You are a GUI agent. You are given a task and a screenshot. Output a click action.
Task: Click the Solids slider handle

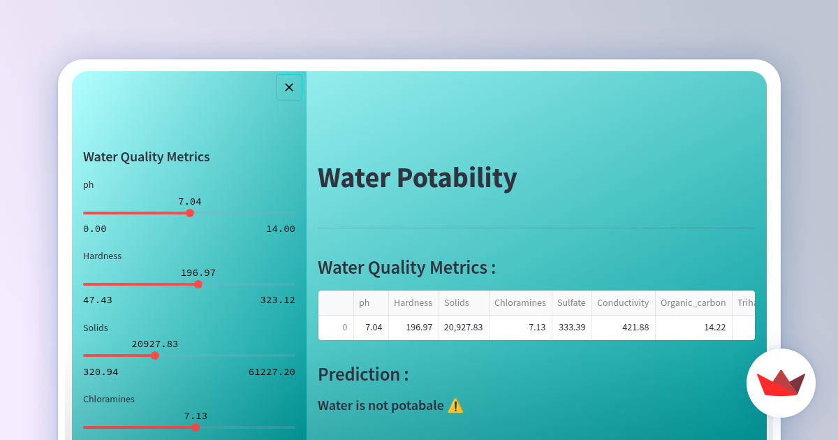[155, 355]
